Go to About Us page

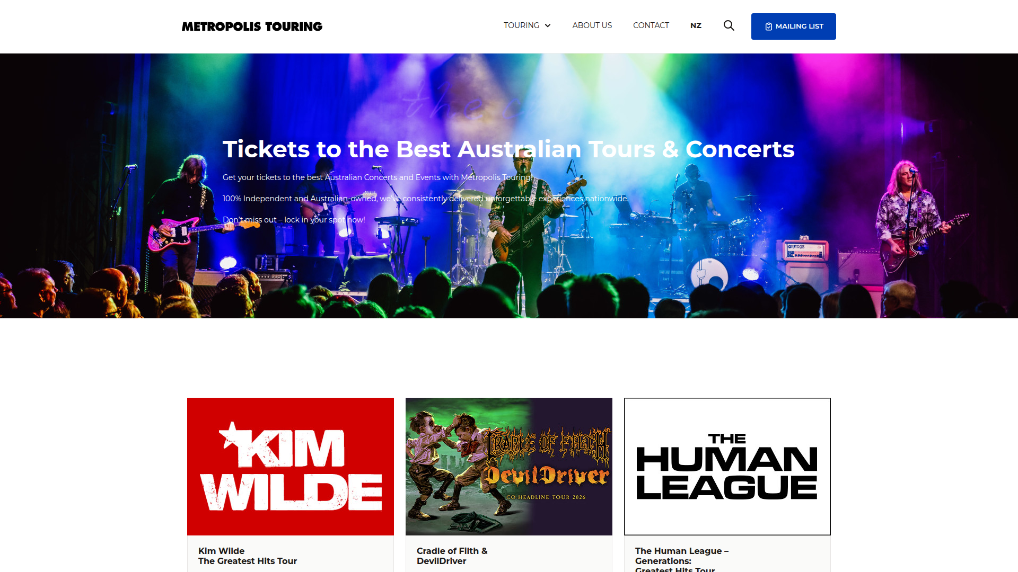tap(592, 25)
